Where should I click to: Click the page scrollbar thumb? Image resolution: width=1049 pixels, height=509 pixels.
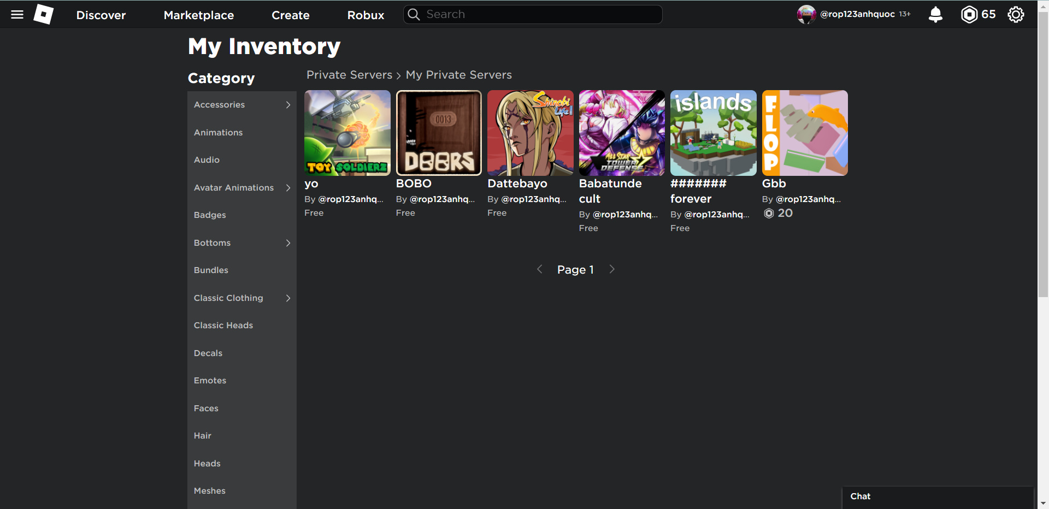click(x=1043, y=155)
